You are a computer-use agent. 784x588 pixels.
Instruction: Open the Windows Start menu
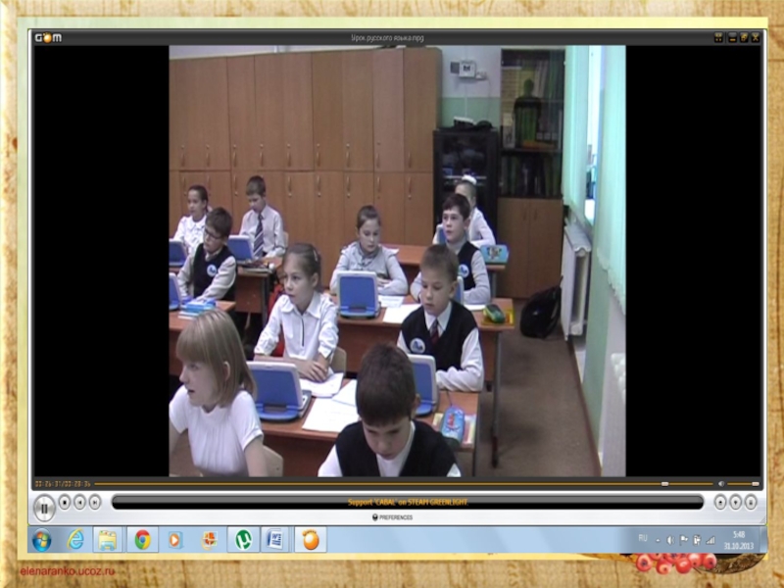41,540
